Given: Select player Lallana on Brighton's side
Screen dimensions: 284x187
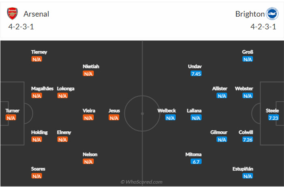Looking at the screenshot, I should pyautogui.click(x=194, y=111).
